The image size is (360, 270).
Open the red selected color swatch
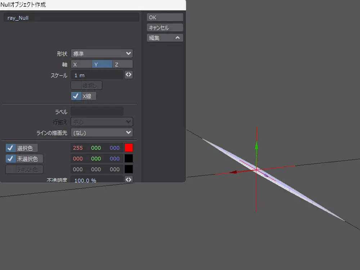click(129, 148)
